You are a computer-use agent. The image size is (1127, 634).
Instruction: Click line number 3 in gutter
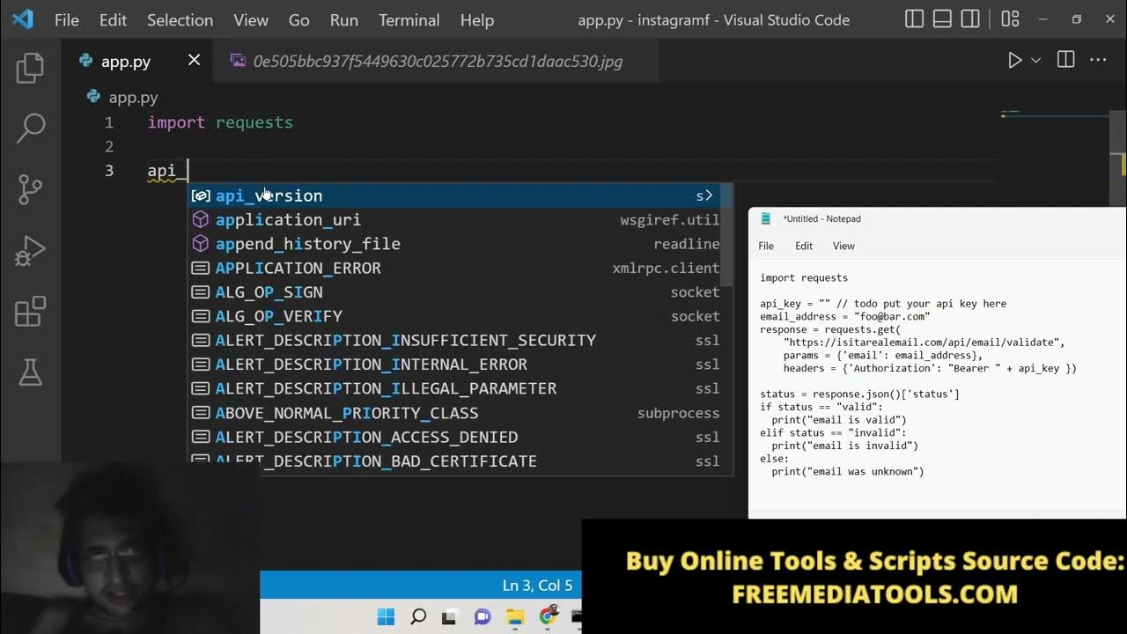[109, 171]
